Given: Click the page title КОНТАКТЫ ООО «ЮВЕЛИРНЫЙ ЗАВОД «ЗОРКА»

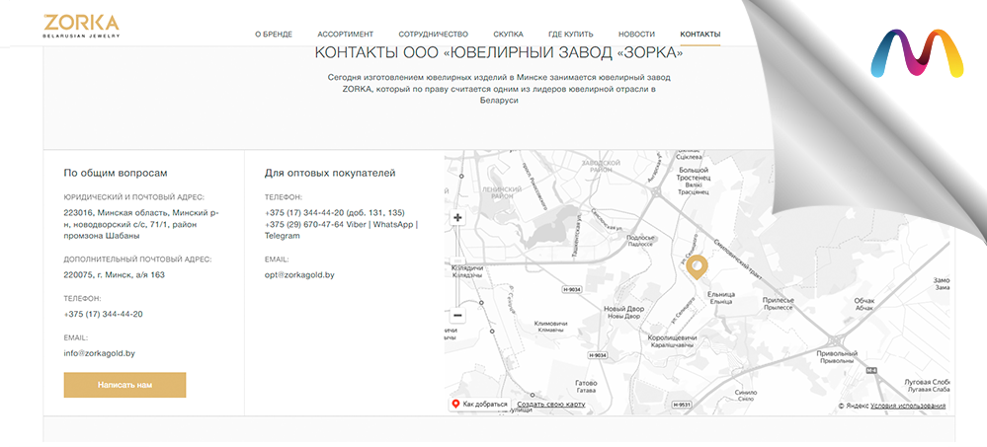Looking at the screenshot, I should [x=499, y=53].
